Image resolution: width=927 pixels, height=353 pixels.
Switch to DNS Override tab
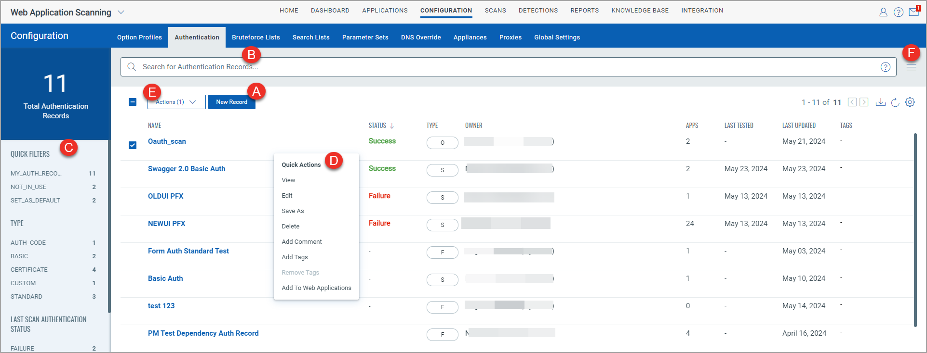coord(421,38)
